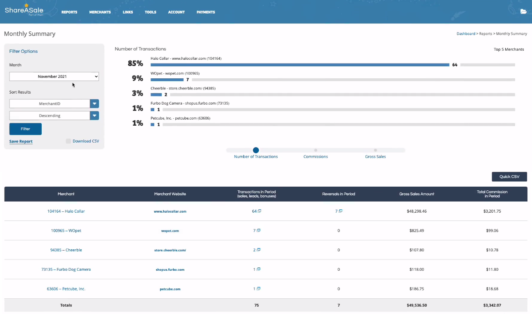Click the ShareASale logo
The image size is (532, 314).
pos(24,10)
